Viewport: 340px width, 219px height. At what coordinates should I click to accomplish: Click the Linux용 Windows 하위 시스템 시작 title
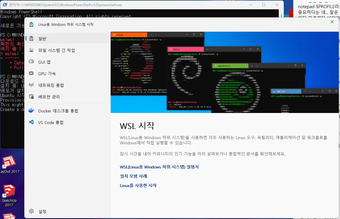coord(66,24)
